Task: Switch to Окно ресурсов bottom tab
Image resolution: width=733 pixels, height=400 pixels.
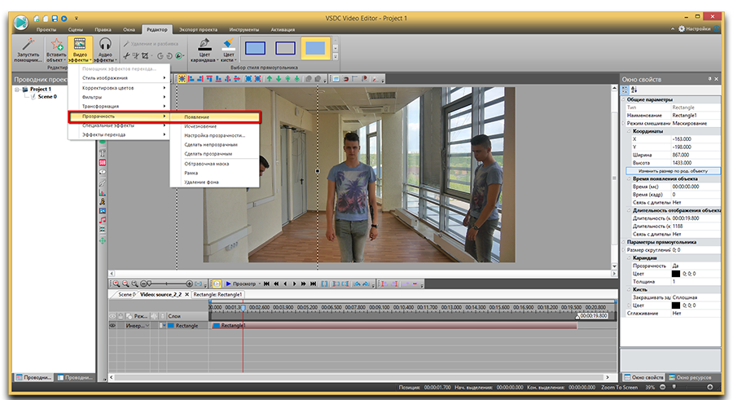Action: click(x=690, y=377)
